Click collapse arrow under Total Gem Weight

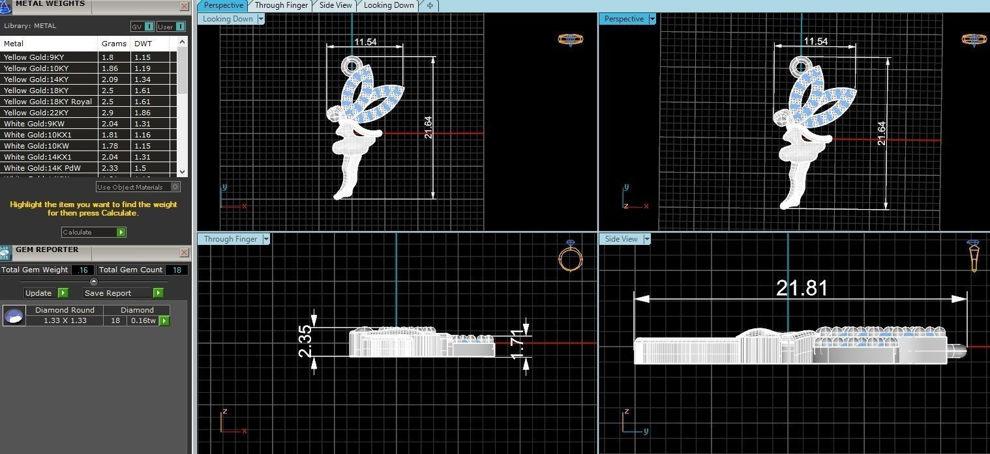pyautogui.click(x=93, y=281)
